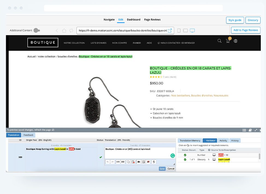Click the Grammarly icon in translation box
The width and height of the screenshot is (266, 194).
[x=173, y=156]
